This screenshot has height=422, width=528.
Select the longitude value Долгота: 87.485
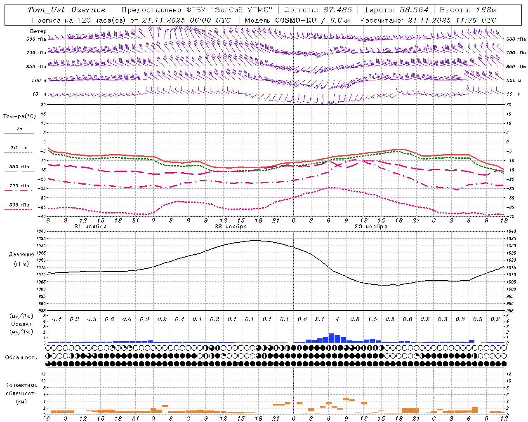tap(318, 10)
